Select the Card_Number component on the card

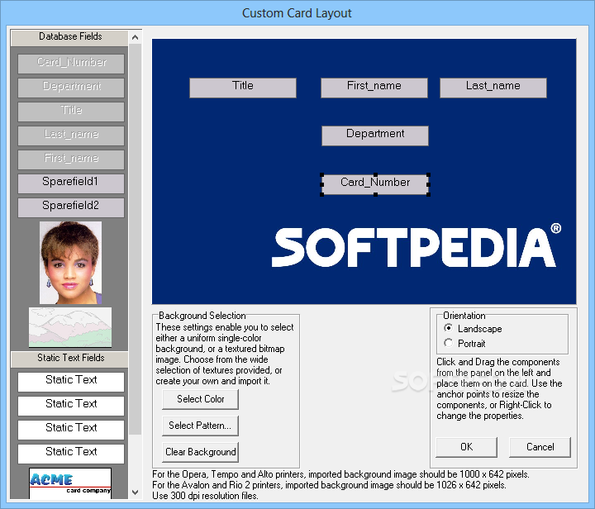375,184
